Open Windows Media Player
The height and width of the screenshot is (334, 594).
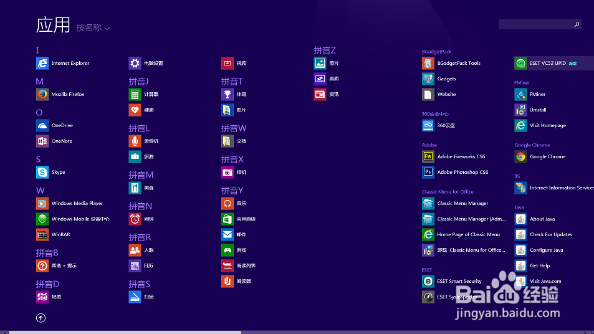click(x=70, y=203)
